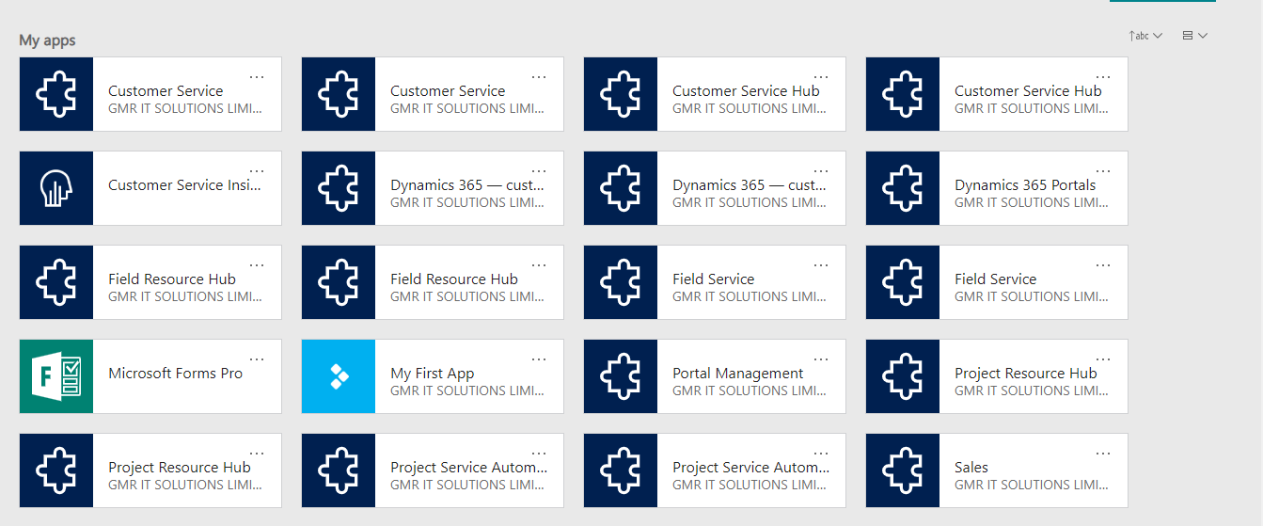Image resolution: width=1263 pixels, height=526 pixels.
Task: Launch the Sales app title
Action: point(971,468)
